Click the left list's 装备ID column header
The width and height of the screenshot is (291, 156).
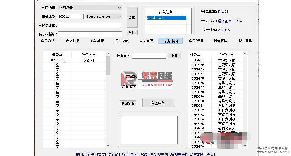click(57, 55)
